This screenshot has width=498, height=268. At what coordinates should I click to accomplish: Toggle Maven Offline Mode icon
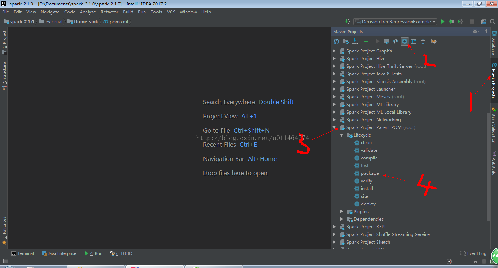(x=396, y=42)
